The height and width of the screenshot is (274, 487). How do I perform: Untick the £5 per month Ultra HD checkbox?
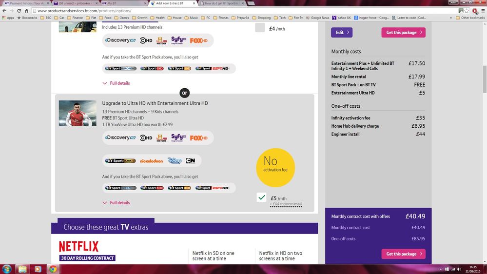[x=261, y=197]
